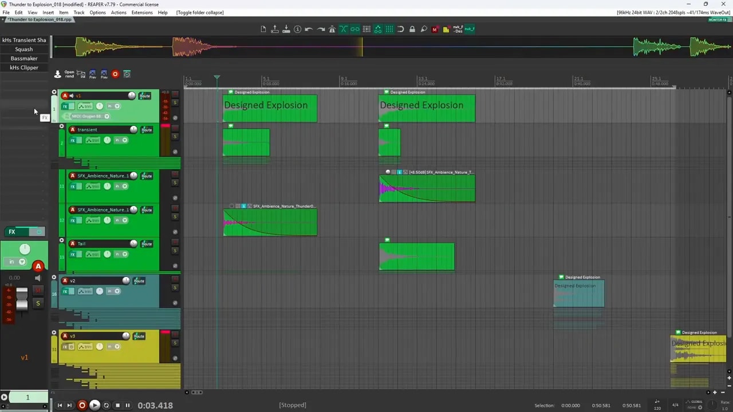
Task: Open Project Settings info icon
Action: (x=298, y=29)
